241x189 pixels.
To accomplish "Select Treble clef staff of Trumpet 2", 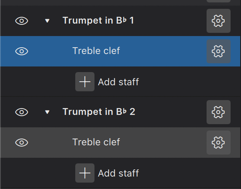I will tap(96, 142).
